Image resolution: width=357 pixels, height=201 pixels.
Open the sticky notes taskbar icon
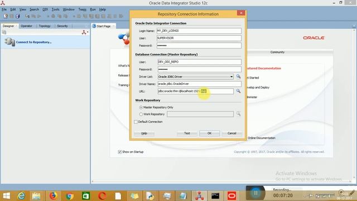(134, 196)
